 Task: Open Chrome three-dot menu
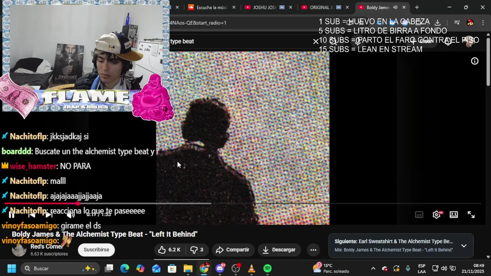pos(483,23)
